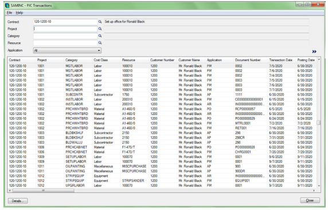
Task: Click the Resource input field
Action: pyautogui.click(x=65, y=43)
